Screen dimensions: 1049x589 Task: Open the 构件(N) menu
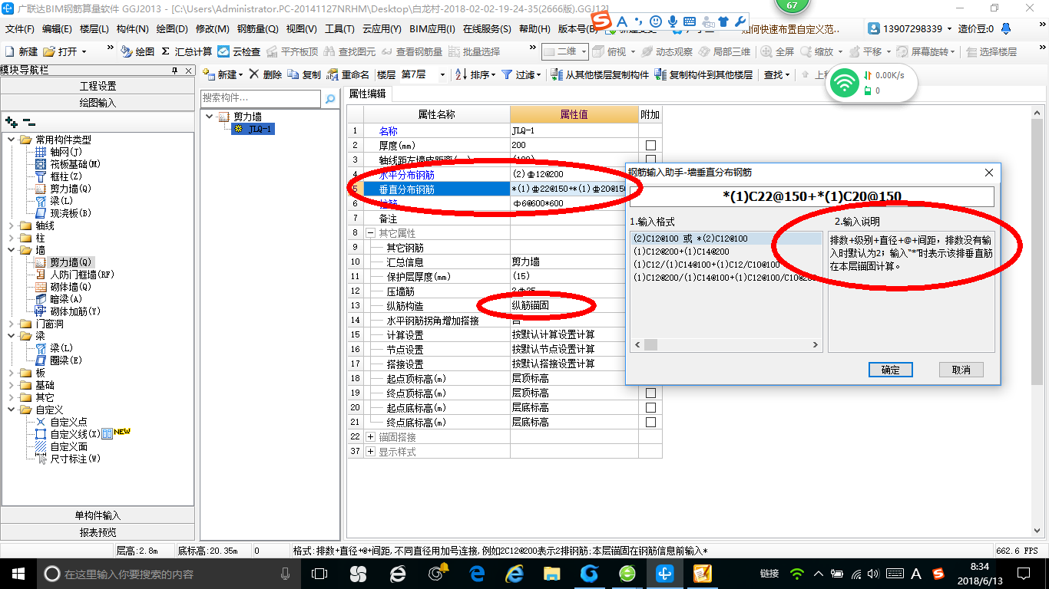pyautogui.click(x=132, y=29)
